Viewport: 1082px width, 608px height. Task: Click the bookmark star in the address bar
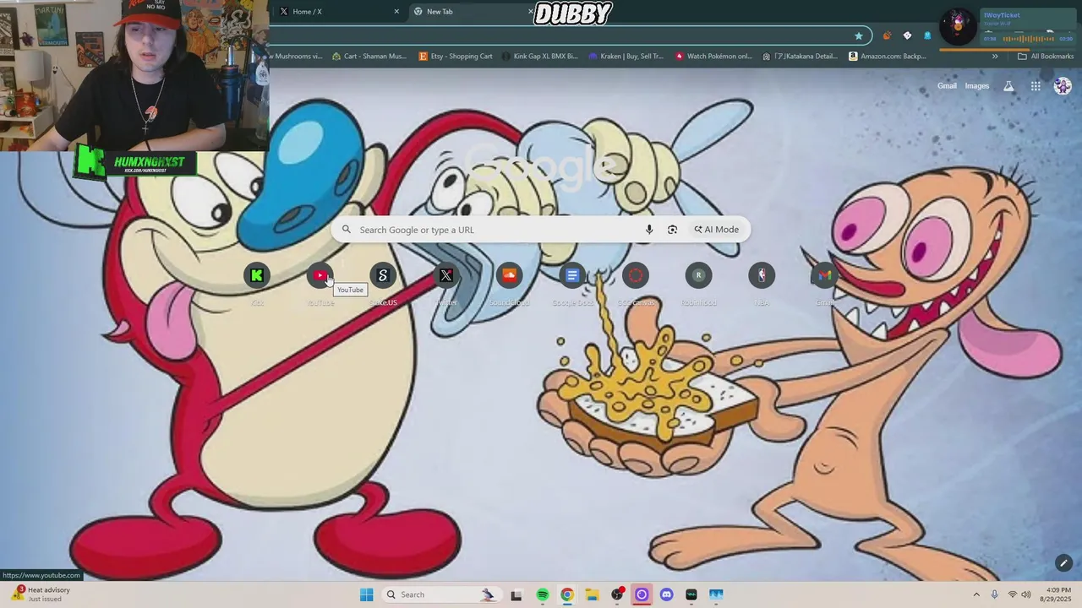pyautogui.click(x=859, y=35)
